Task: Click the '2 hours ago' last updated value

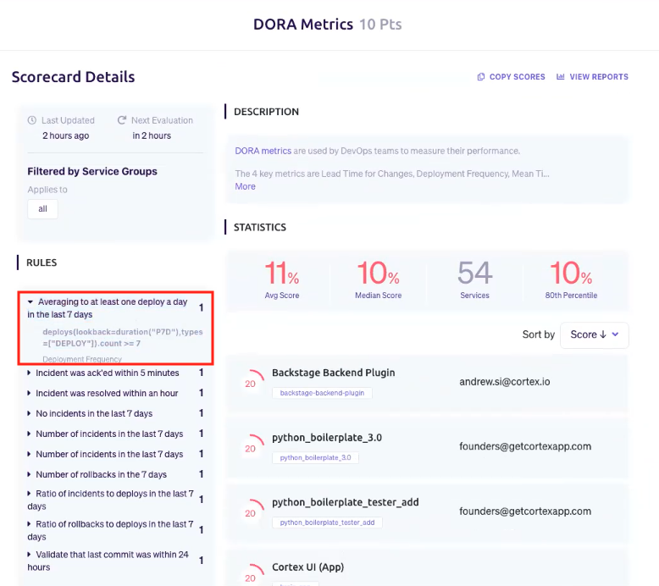Action: (65, 135)
